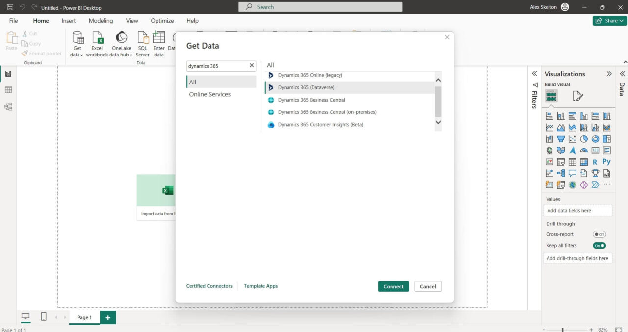The width and height of the screenshot is (628, 332).
Task: Switch to the View ribbon tab
Action: [x=132, y=21]
